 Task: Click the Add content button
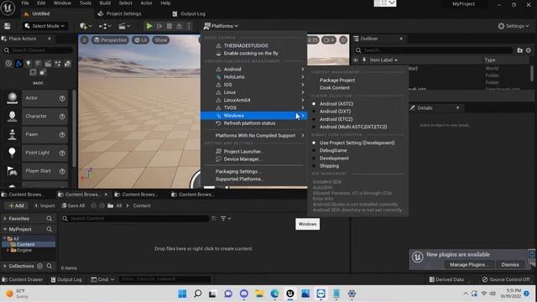(x=16, y=206)
